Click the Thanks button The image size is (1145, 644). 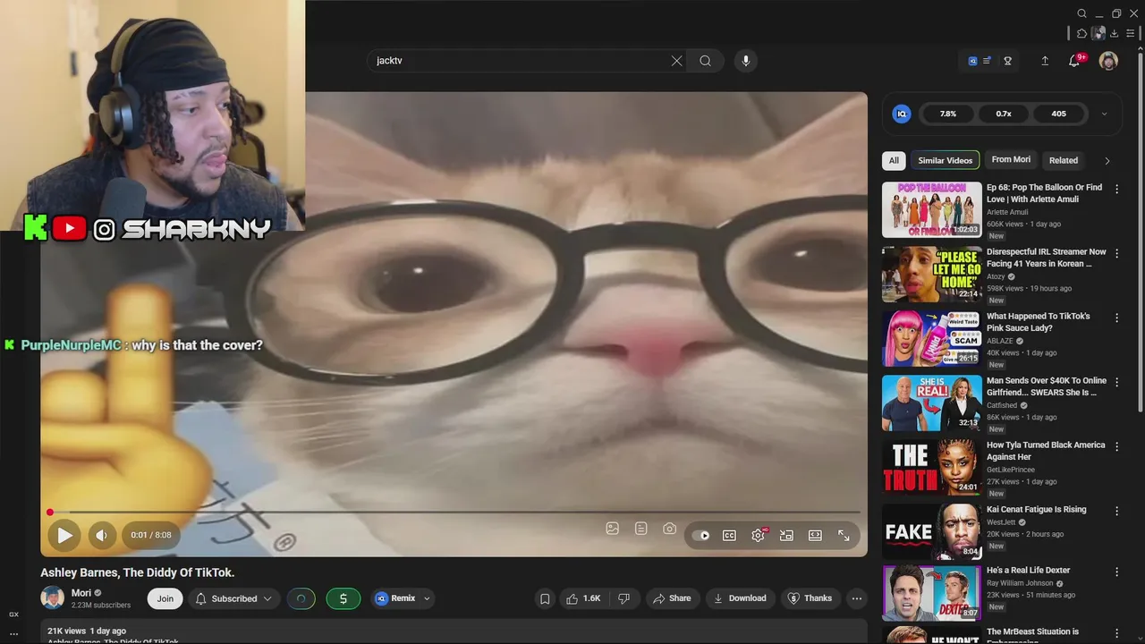tap(810, 598)
